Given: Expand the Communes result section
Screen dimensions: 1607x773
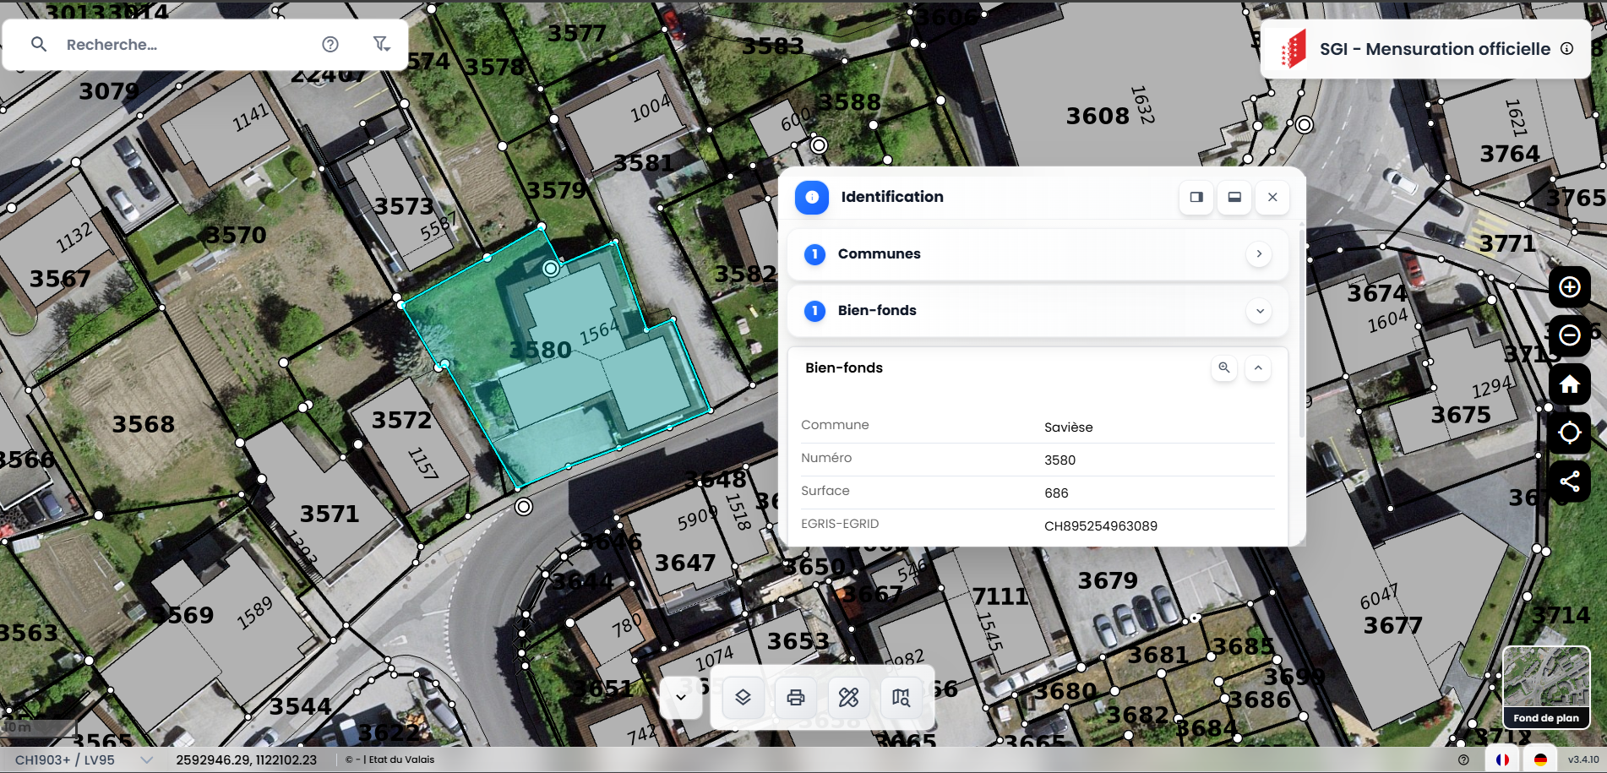Looking at the screenshot, I should click(1258, 253).
